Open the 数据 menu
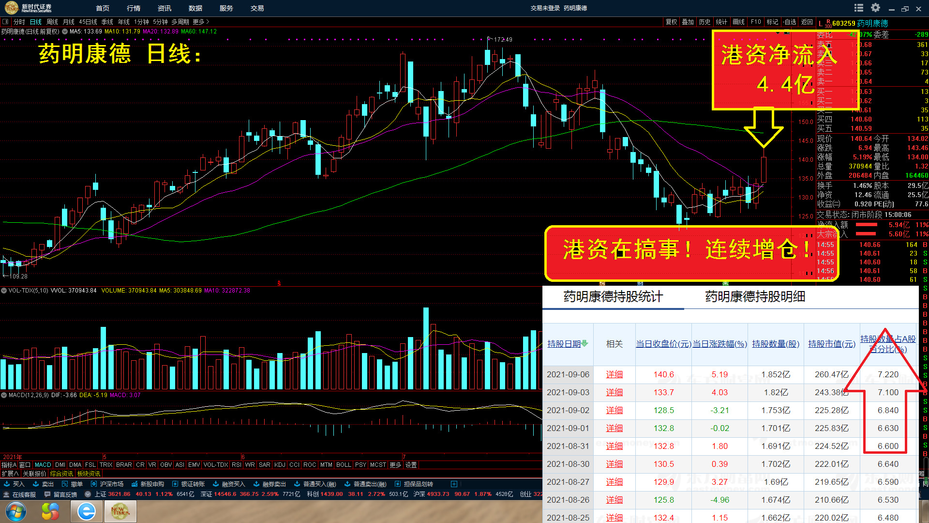 pyautogui.click(x=195, y=8)
